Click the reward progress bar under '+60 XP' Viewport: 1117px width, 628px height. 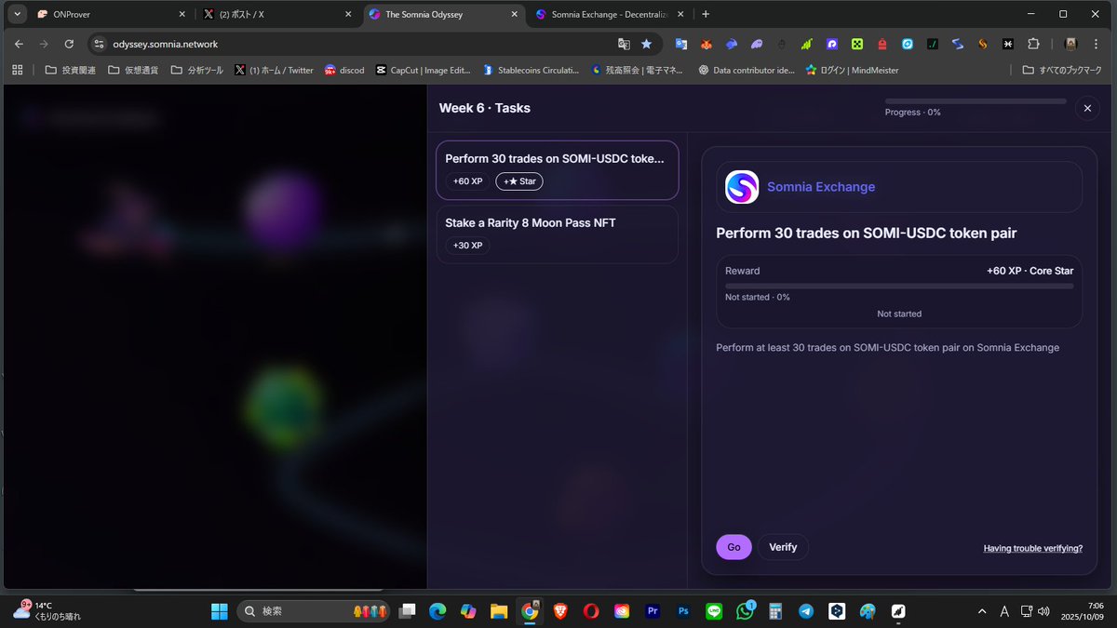899,286
